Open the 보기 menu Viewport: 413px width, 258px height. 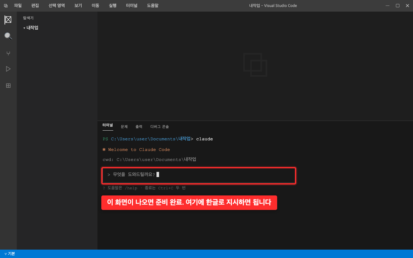pos(78,5)
